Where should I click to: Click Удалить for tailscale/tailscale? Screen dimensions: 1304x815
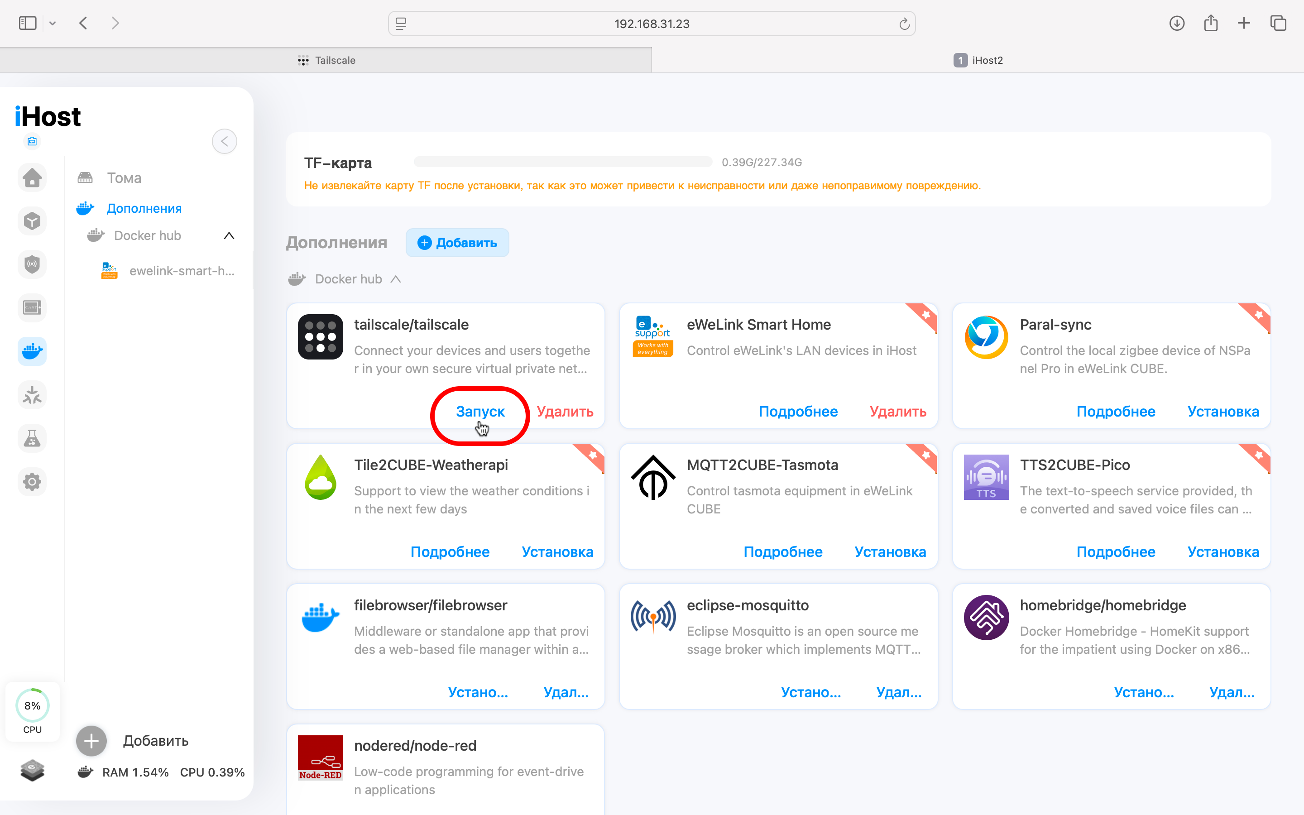tap(565, 412)
